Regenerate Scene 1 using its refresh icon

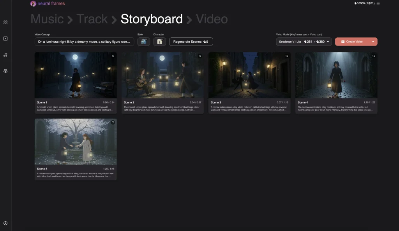point(113,56)
